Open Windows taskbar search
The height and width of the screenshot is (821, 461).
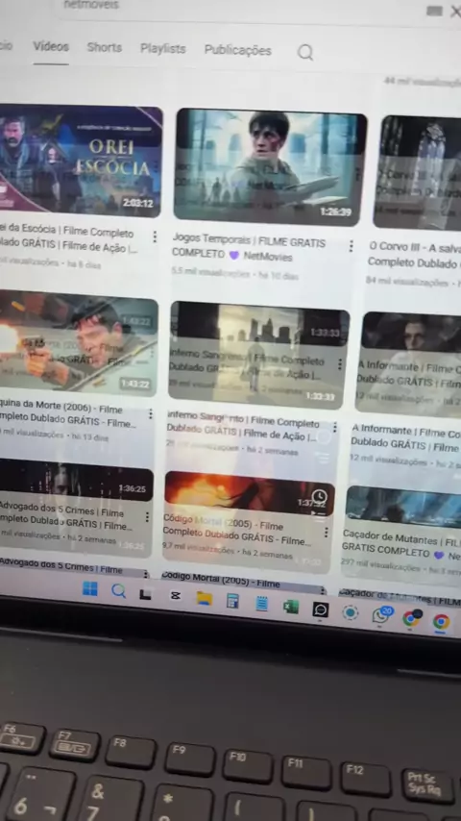click(119, 591)
